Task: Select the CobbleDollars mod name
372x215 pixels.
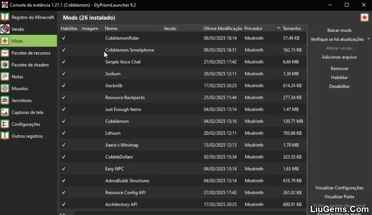Action: pyautogui.click(x=119, y=157)
